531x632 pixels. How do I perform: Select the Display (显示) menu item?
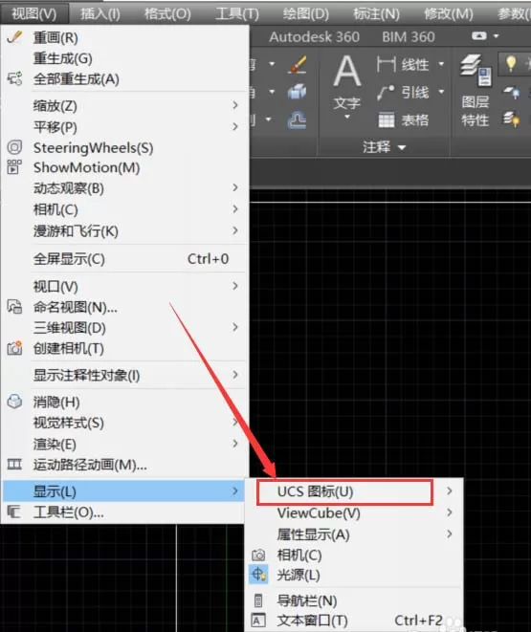tap(124, 490)
